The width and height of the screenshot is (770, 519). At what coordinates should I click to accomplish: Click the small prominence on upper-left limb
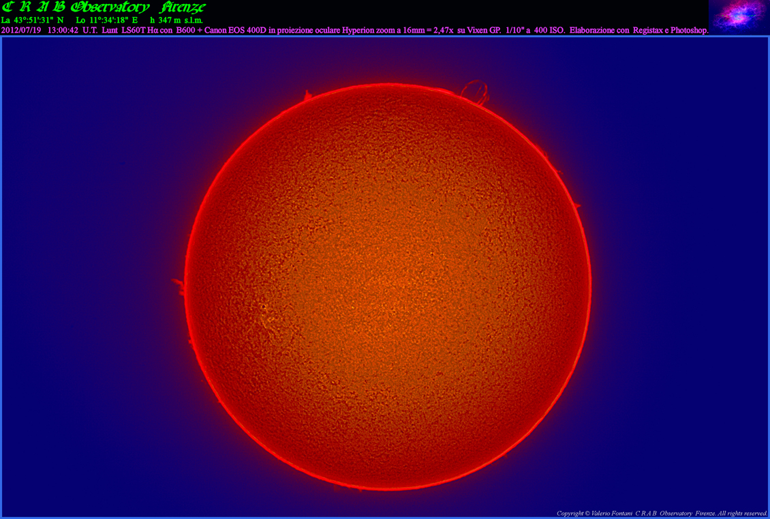[307, 96]
